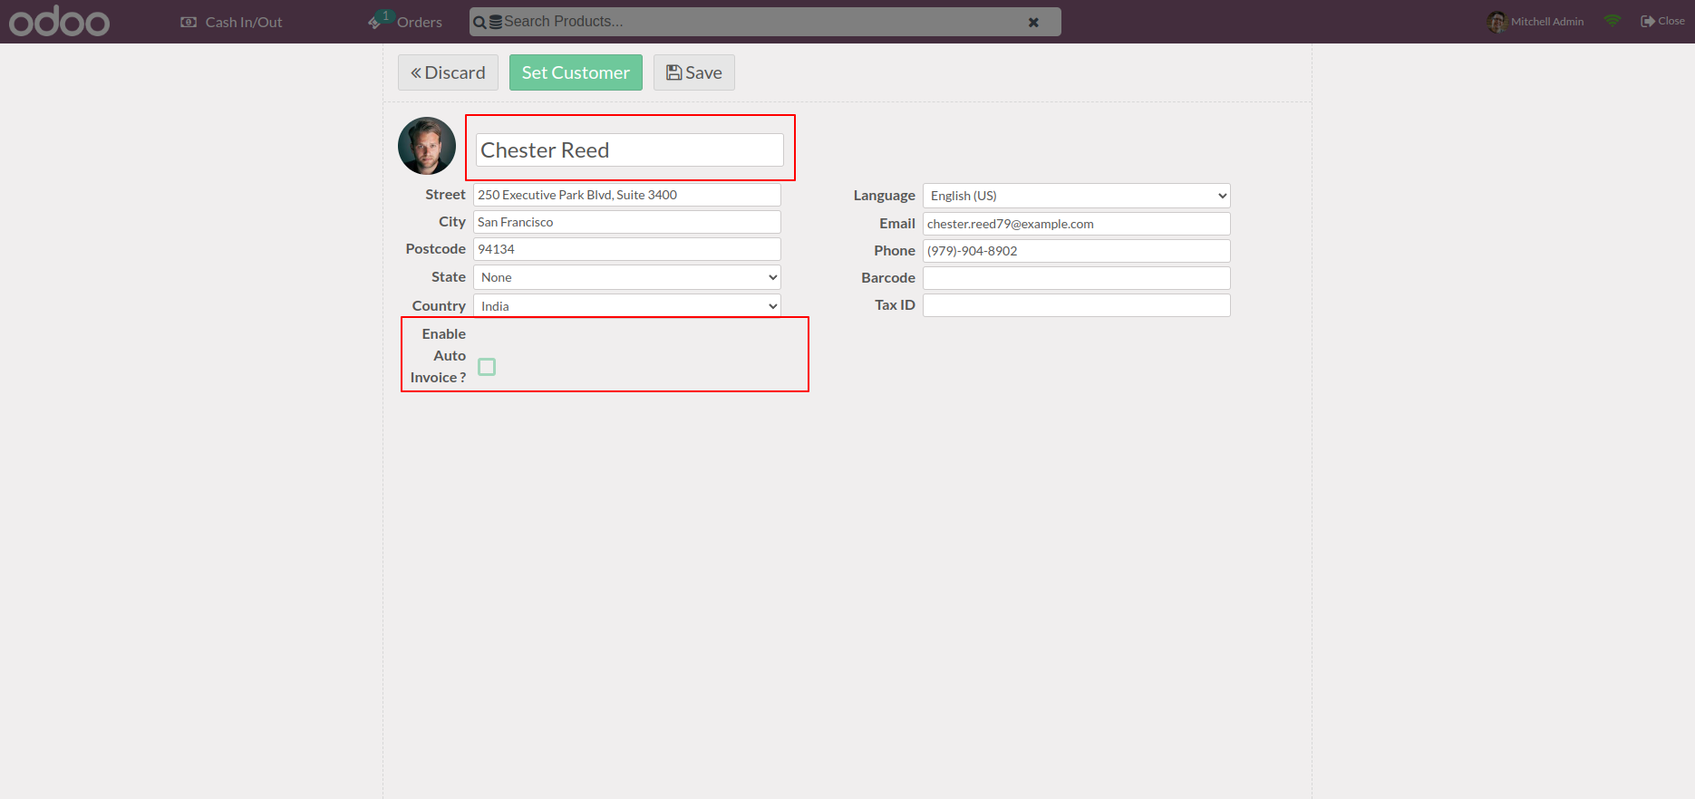Close the Point of Sale session
The image size is (1695, 799).
click(1662, 21)
